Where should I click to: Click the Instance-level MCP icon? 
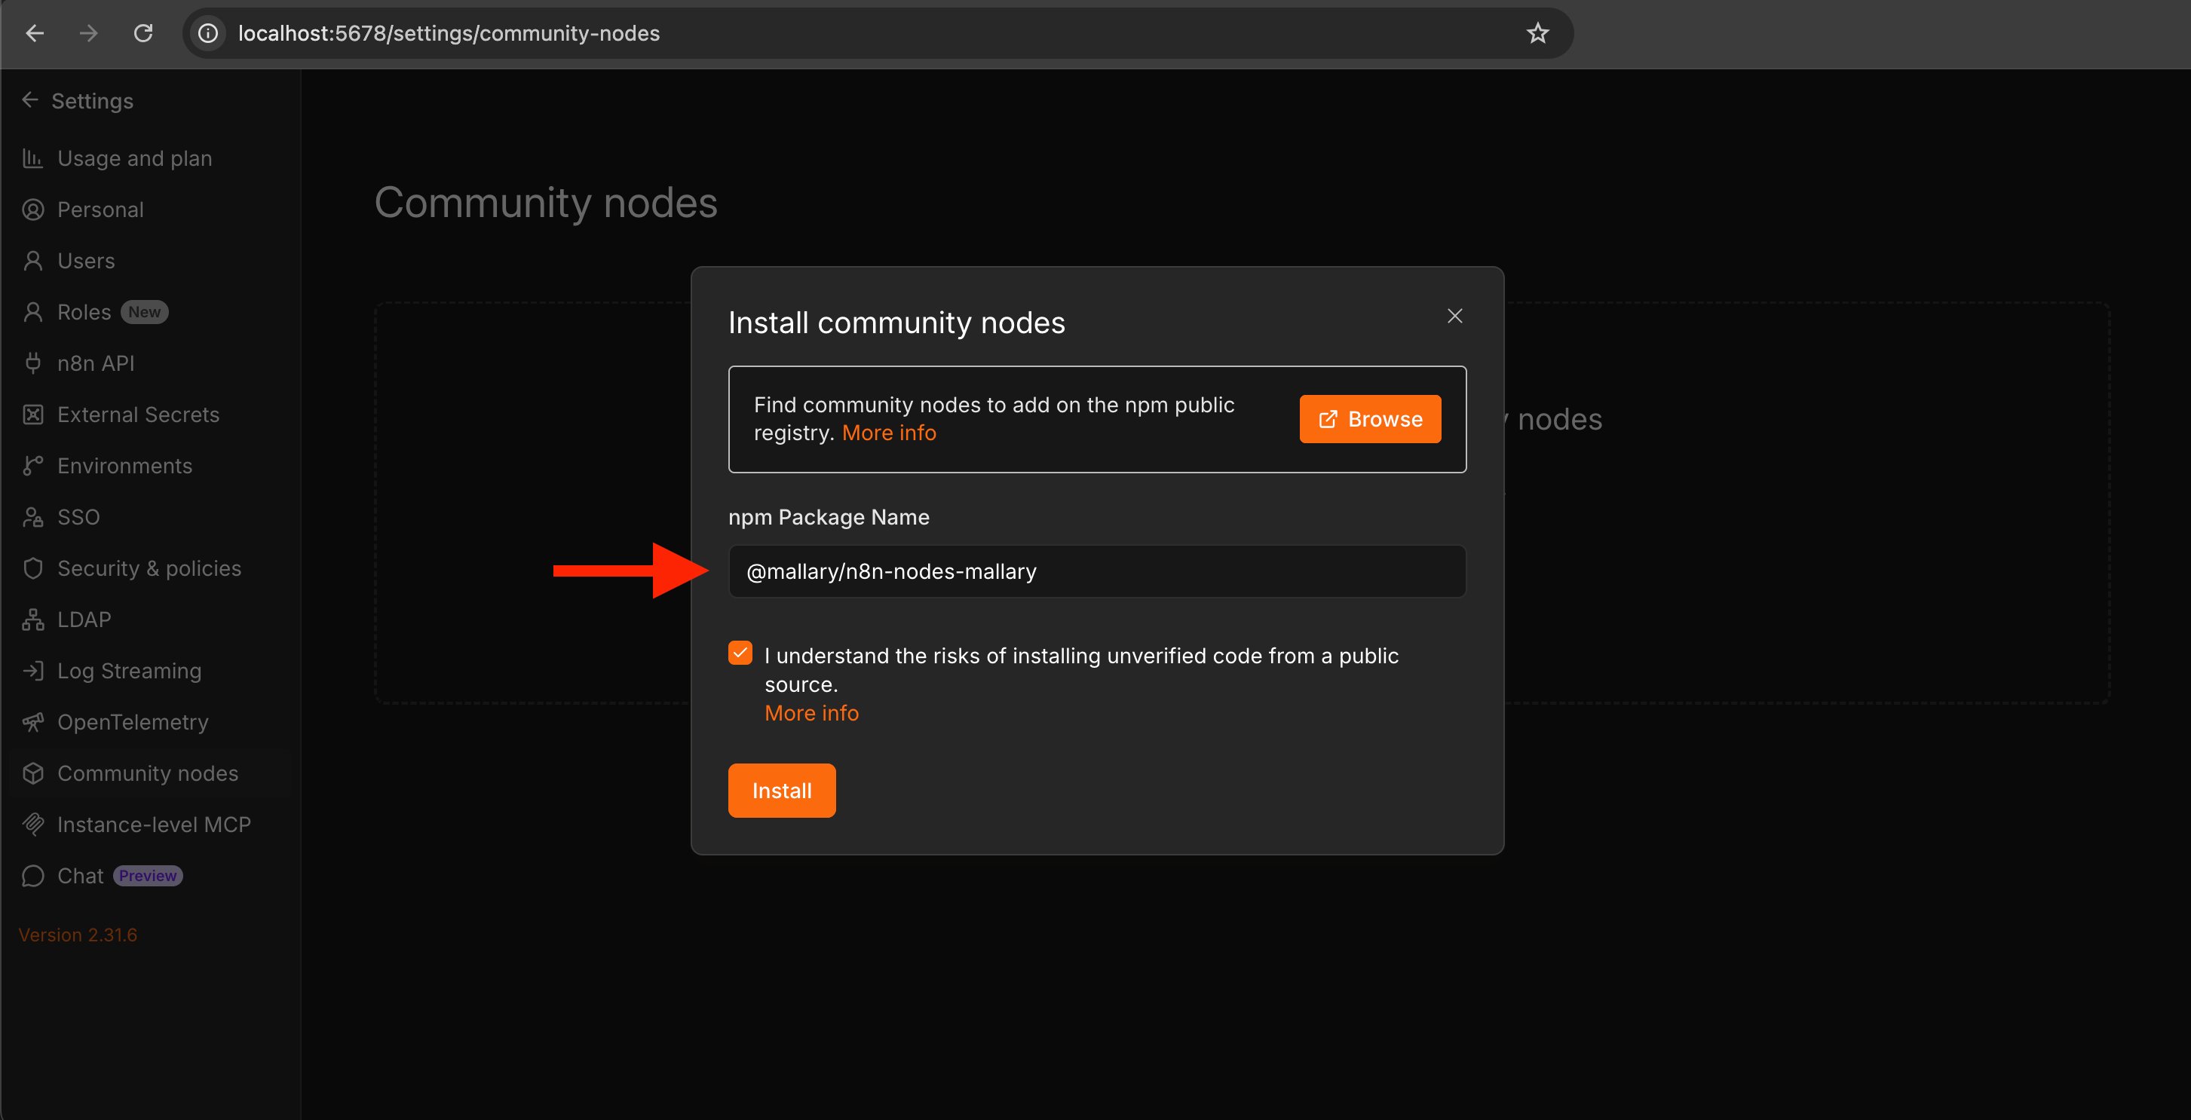pos(33,825)
